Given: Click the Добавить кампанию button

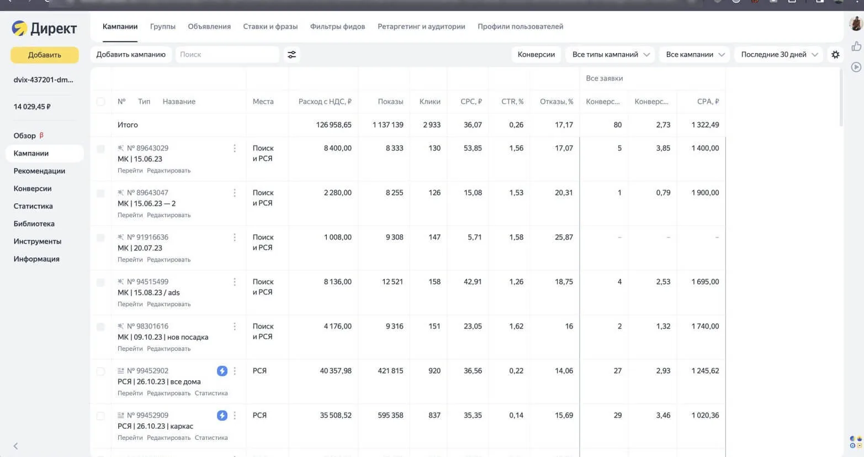Looking at the screenshot, I should click(x=131, y=55).
